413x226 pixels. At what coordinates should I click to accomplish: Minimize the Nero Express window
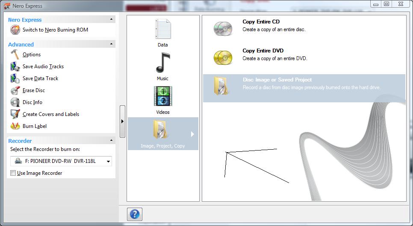click(x=376, y=4)
